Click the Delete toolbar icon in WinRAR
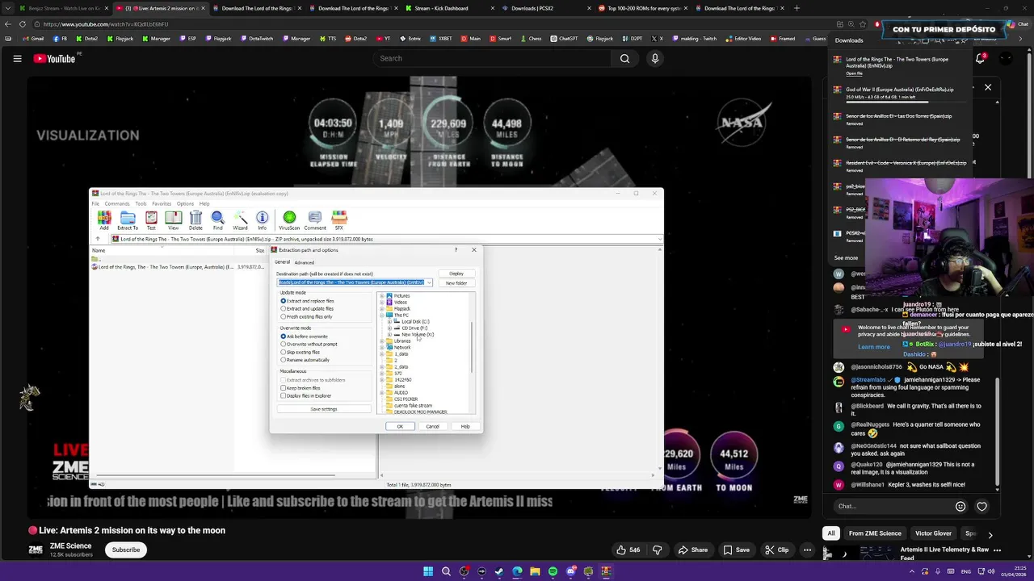Screen dimensions: 1034x581 pyautogui.click(x=195, y=219)
